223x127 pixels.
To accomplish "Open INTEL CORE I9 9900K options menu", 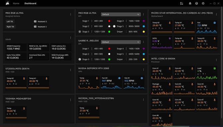I will pos(216,60).
